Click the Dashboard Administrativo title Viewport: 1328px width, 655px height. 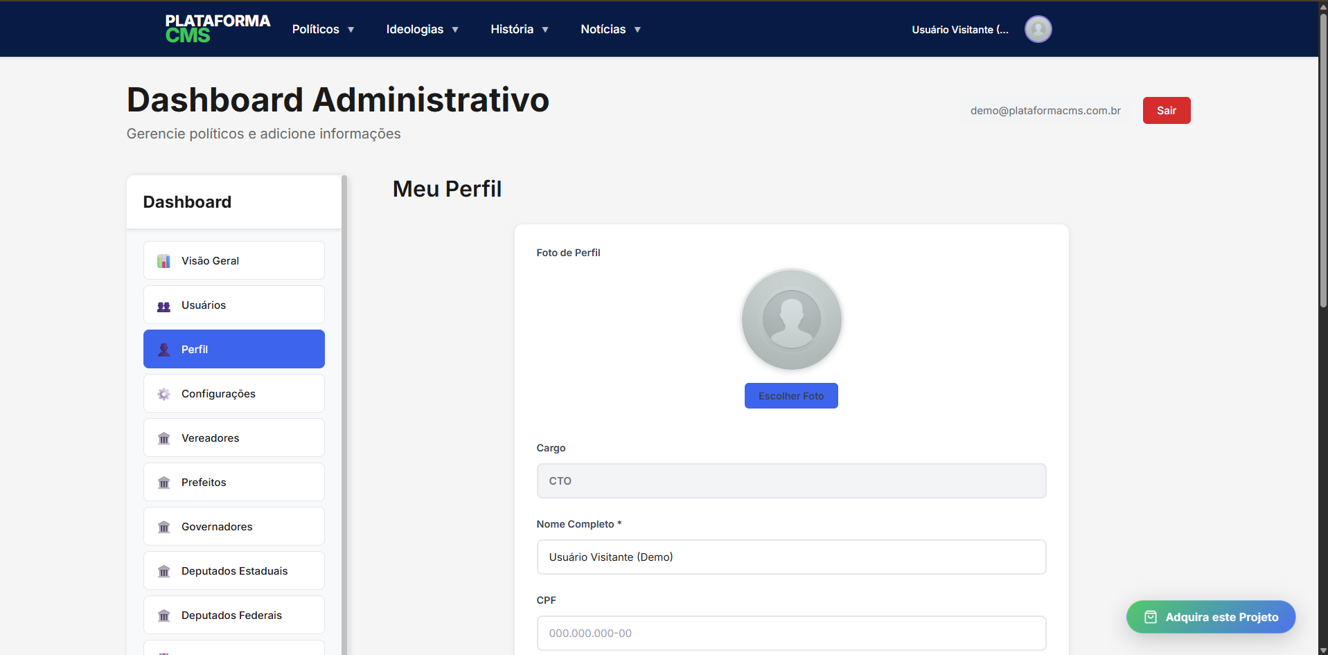click(338, 100)
